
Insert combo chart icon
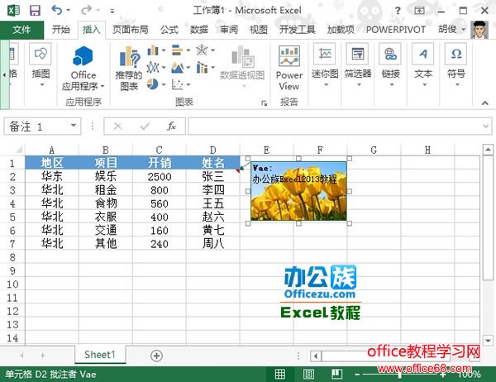coord(202,67)
